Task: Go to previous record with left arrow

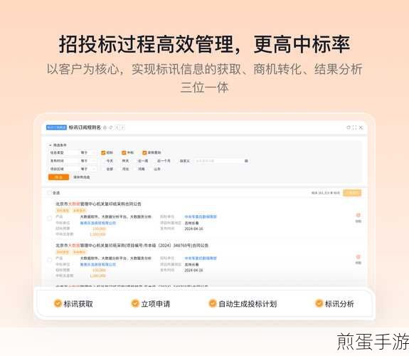Action: (x=117, y=127)
